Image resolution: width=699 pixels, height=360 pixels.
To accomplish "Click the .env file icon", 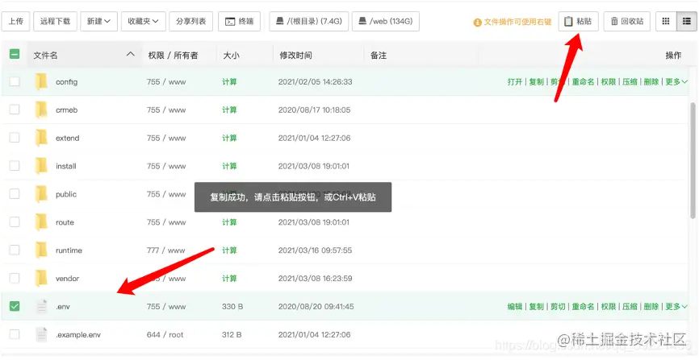I will pyautogui.click(x=41, y=306).
